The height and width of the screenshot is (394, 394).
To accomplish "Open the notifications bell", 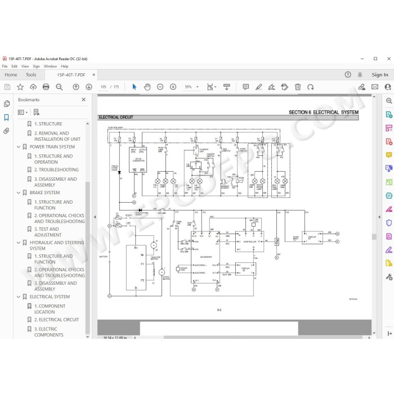I will [360, 75].
